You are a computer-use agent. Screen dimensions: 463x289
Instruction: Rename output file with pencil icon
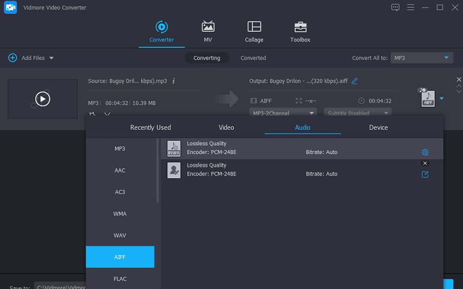click(355, 81)
